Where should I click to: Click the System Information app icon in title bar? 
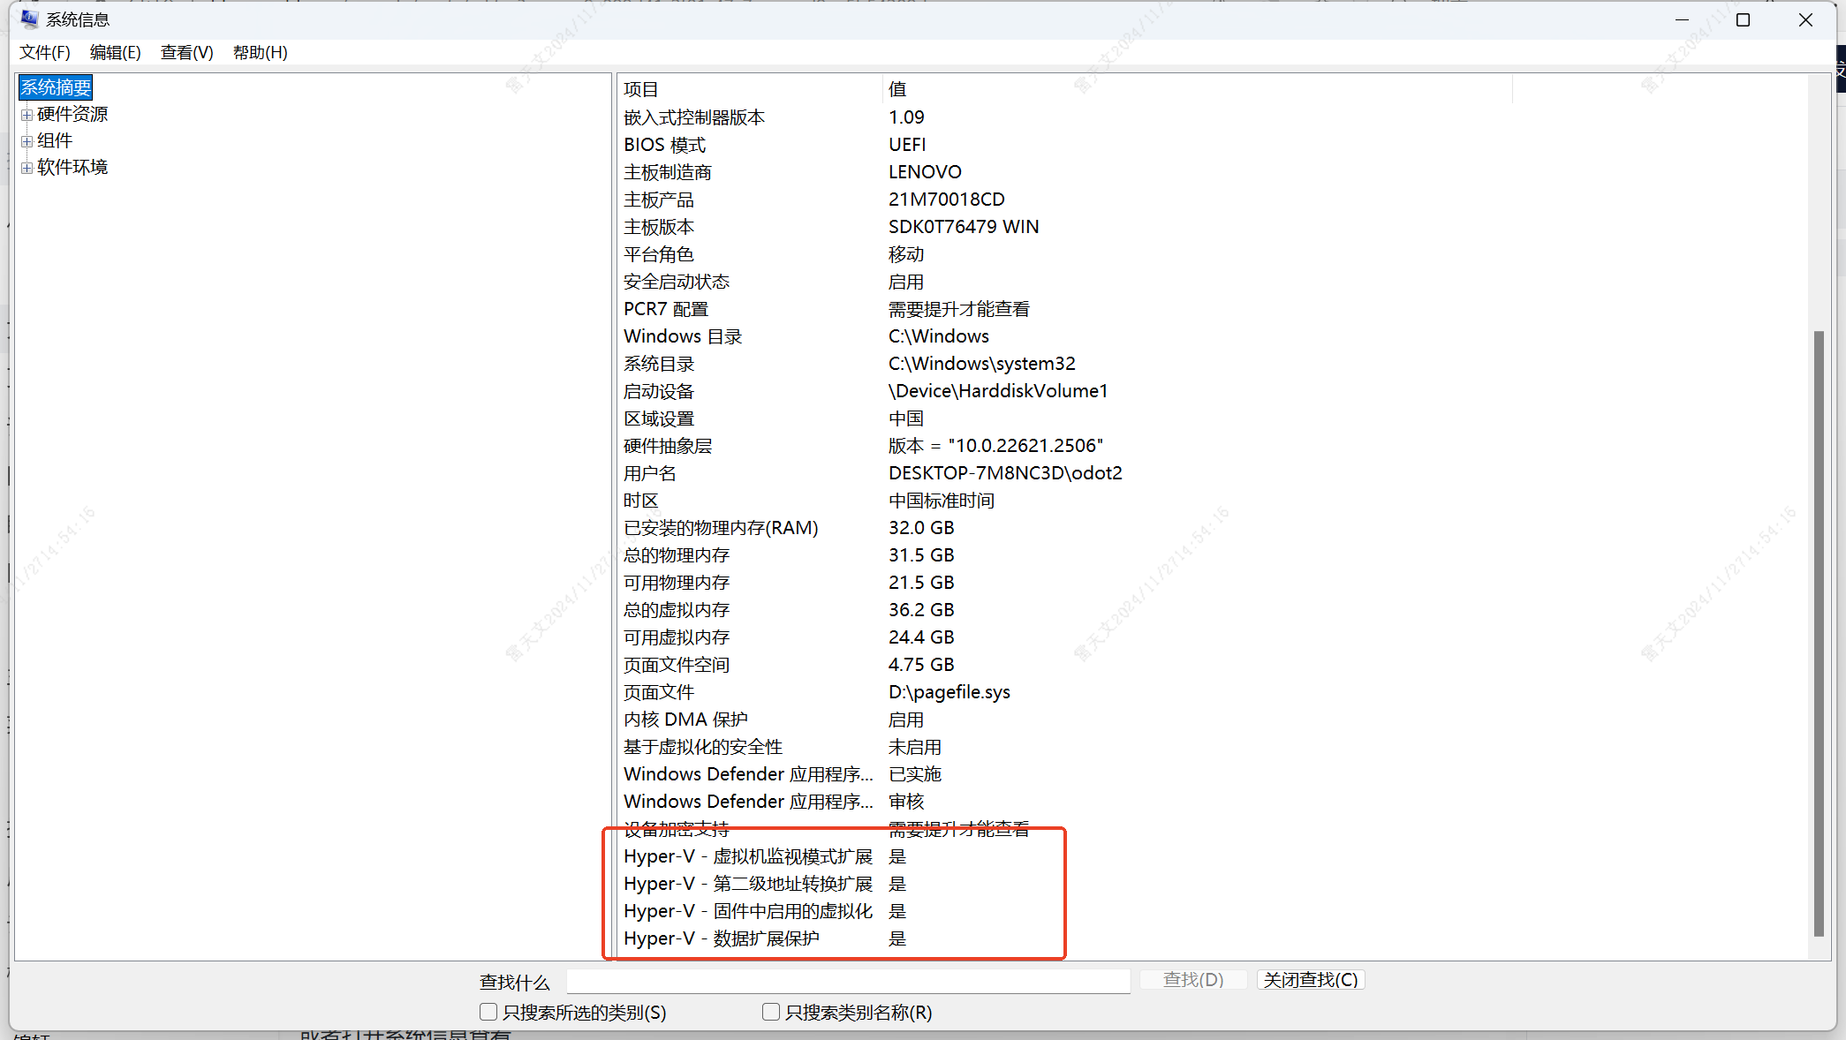coord(29,19)
